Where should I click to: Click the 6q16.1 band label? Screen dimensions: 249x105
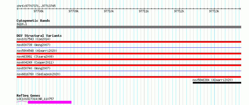click(22, 24)
